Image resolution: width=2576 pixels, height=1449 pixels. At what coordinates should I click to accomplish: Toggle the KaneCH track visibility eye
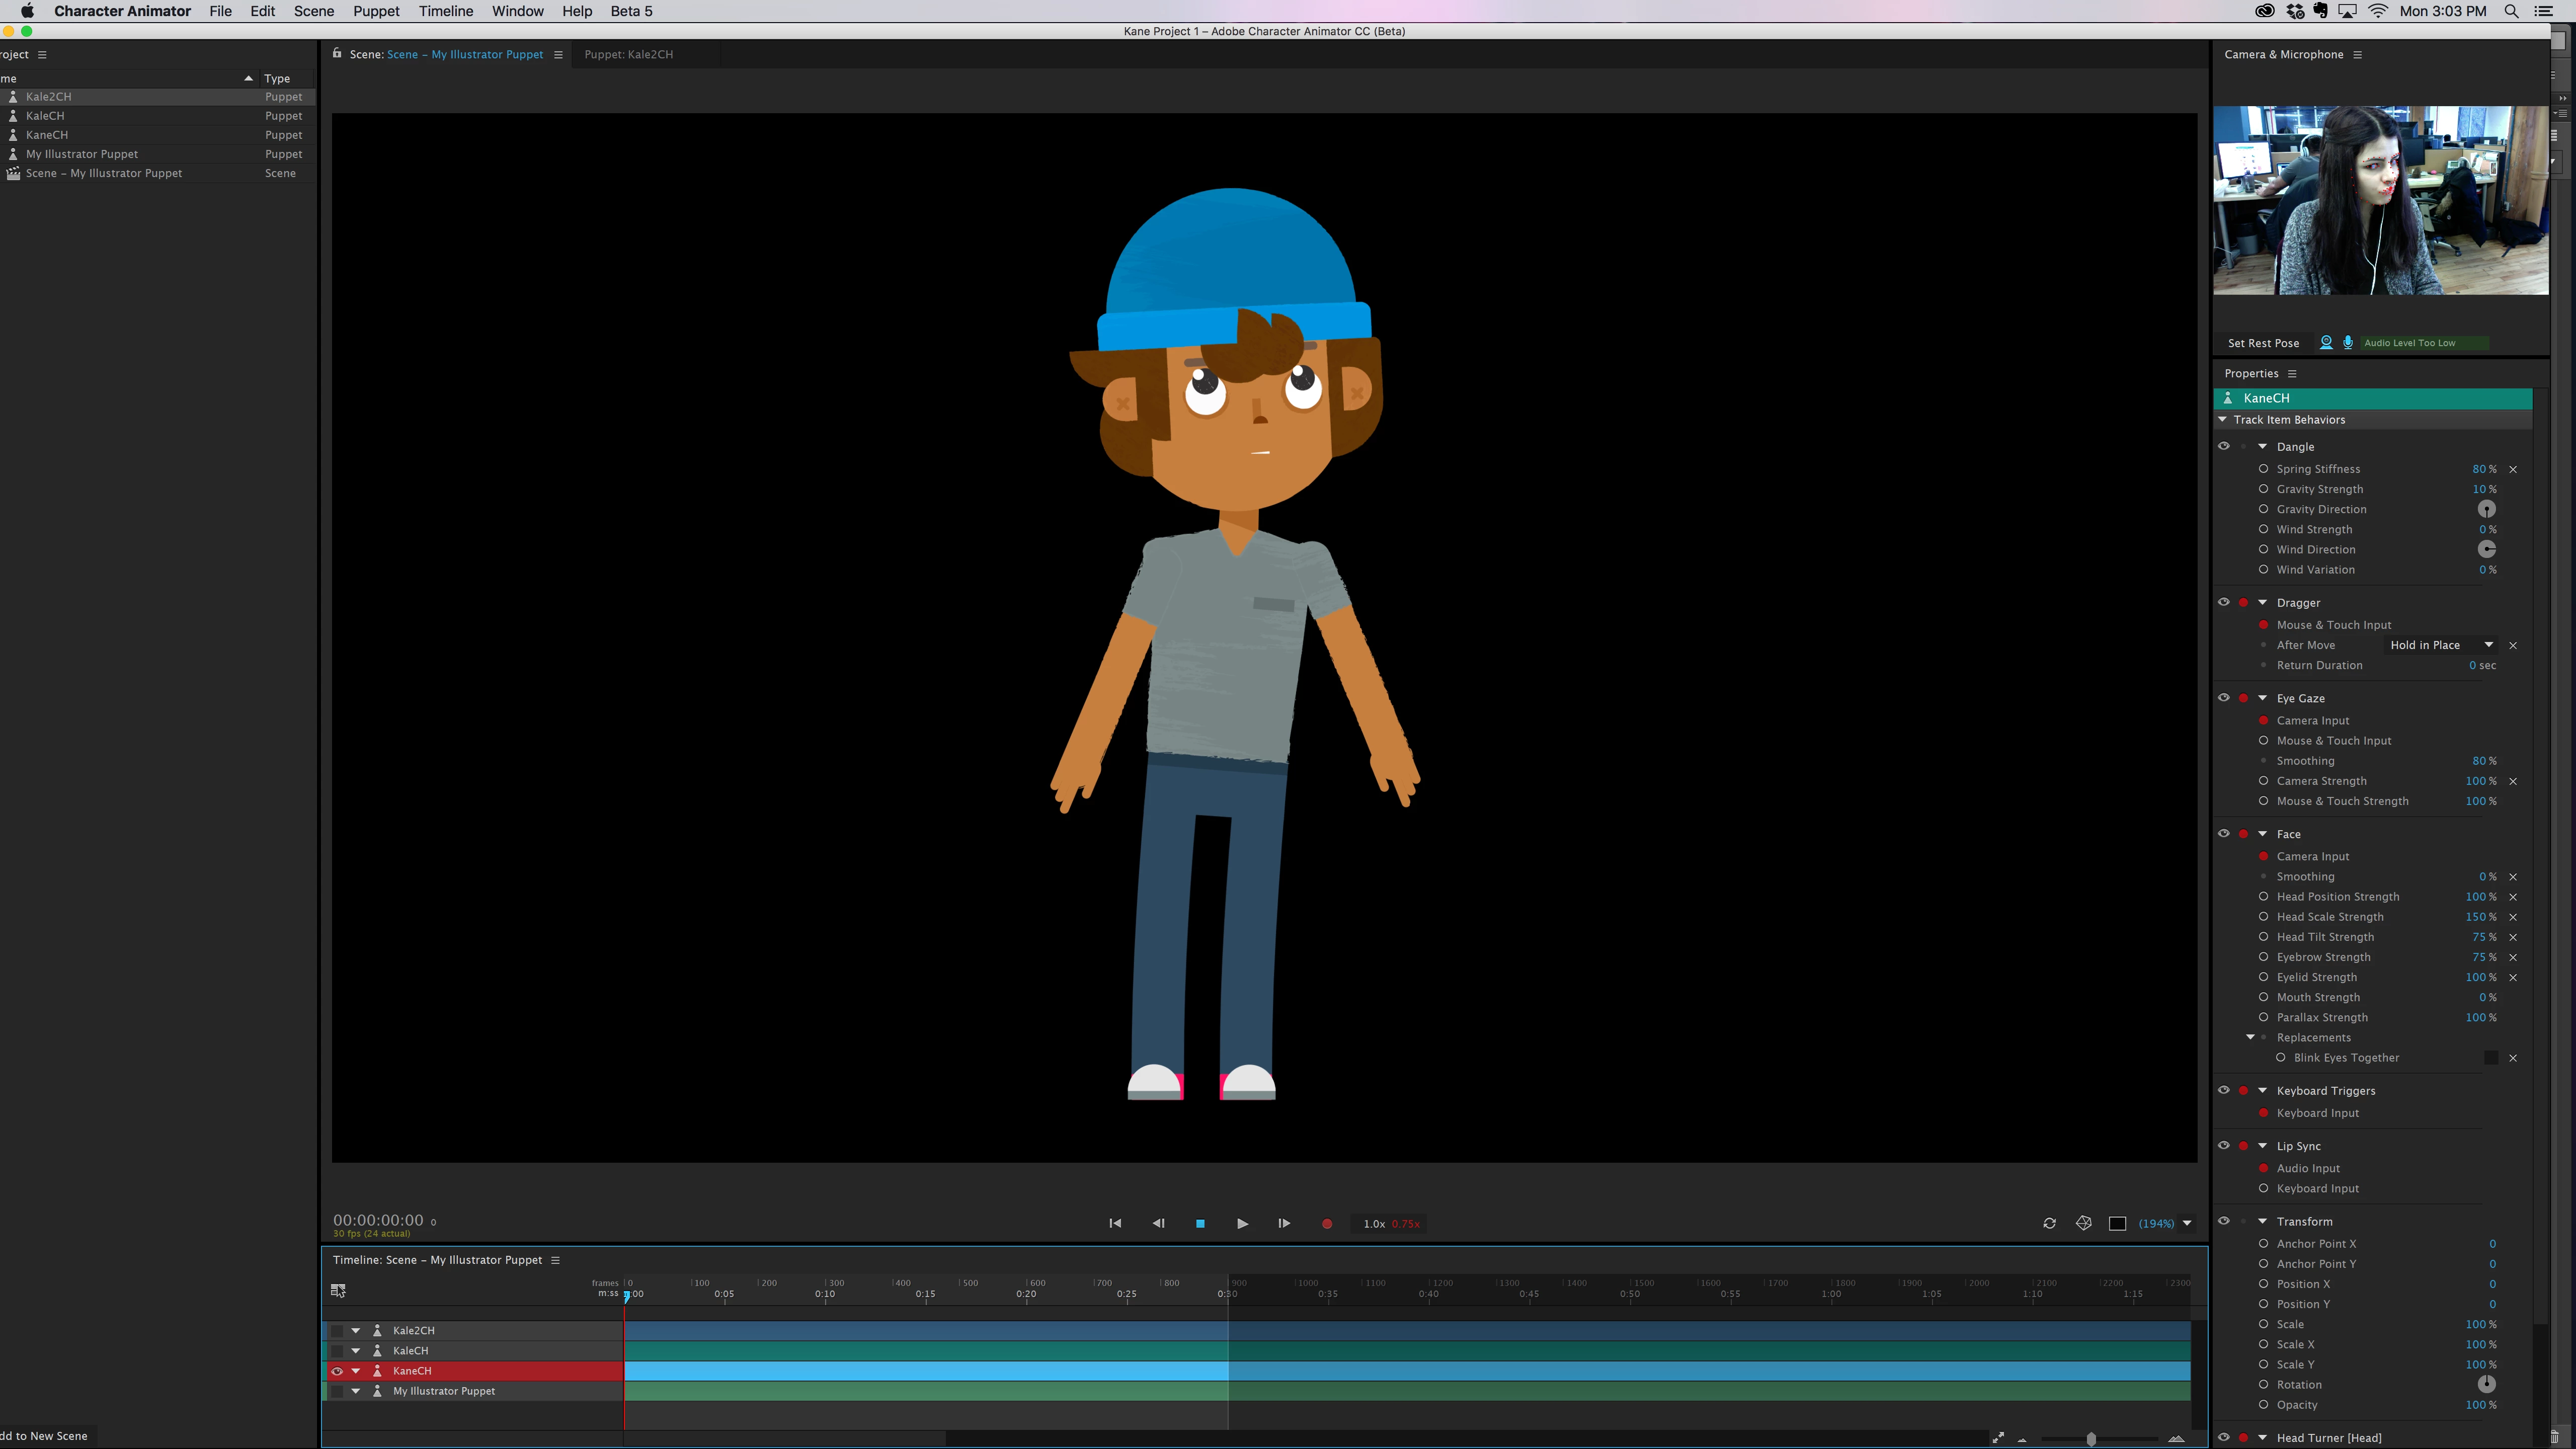click(337, 1371)
